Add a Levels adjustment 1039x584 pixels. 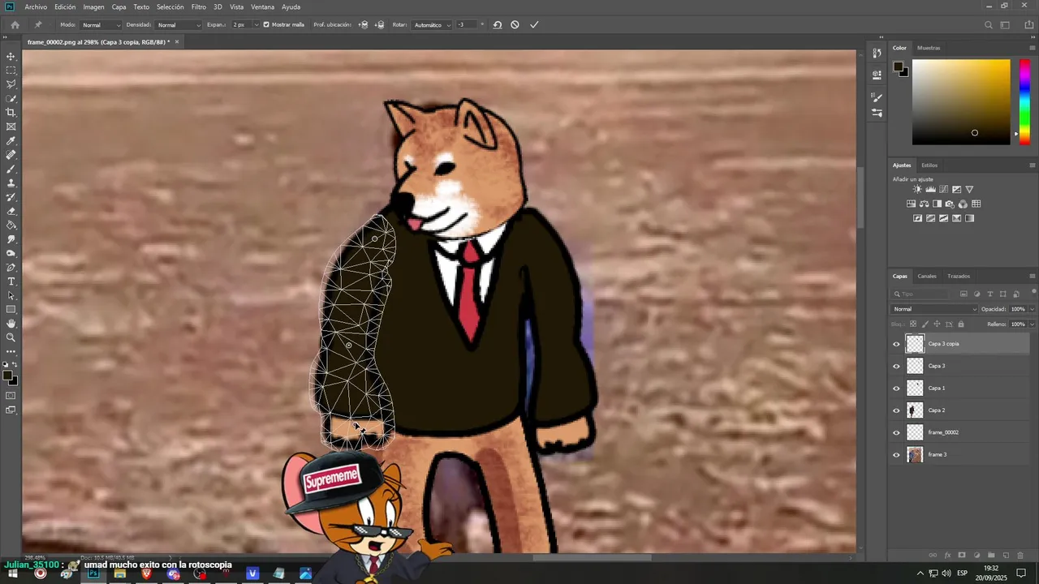point(930,189)
